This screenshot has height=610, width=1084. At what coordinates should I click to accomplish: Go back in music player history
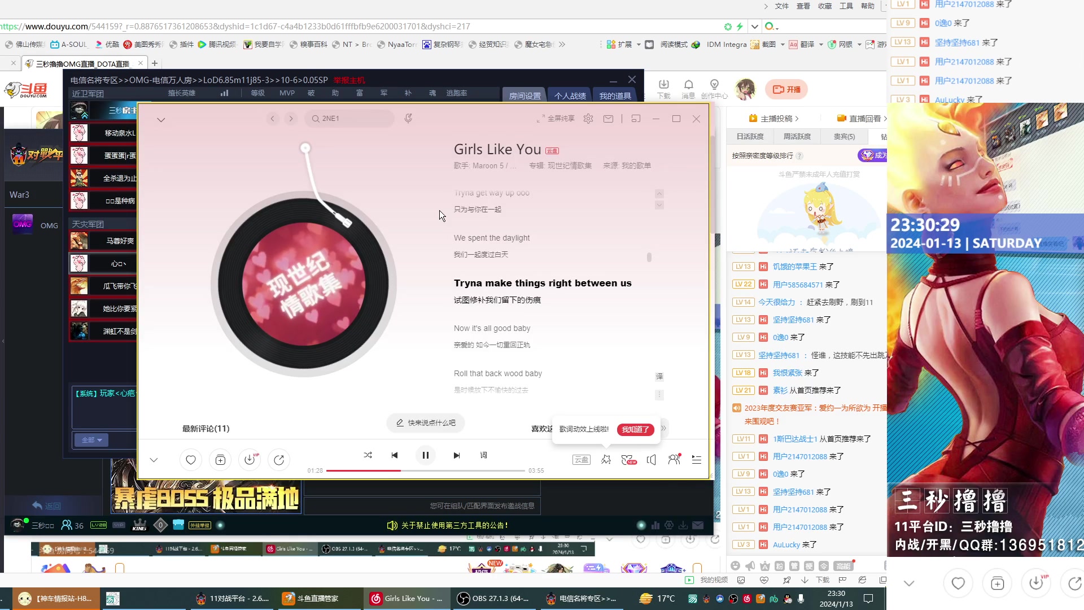coord(273,119)
